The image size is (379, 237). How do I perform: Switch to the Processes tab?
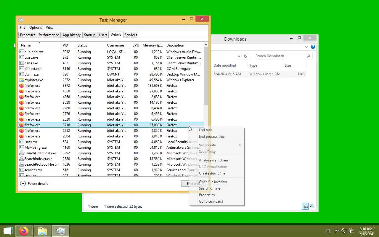point(28,35)
